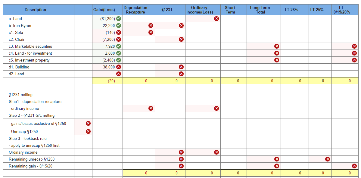Click red X in d1. Building §1231 cell
This screenshot has height=178, width=361.
181,67
